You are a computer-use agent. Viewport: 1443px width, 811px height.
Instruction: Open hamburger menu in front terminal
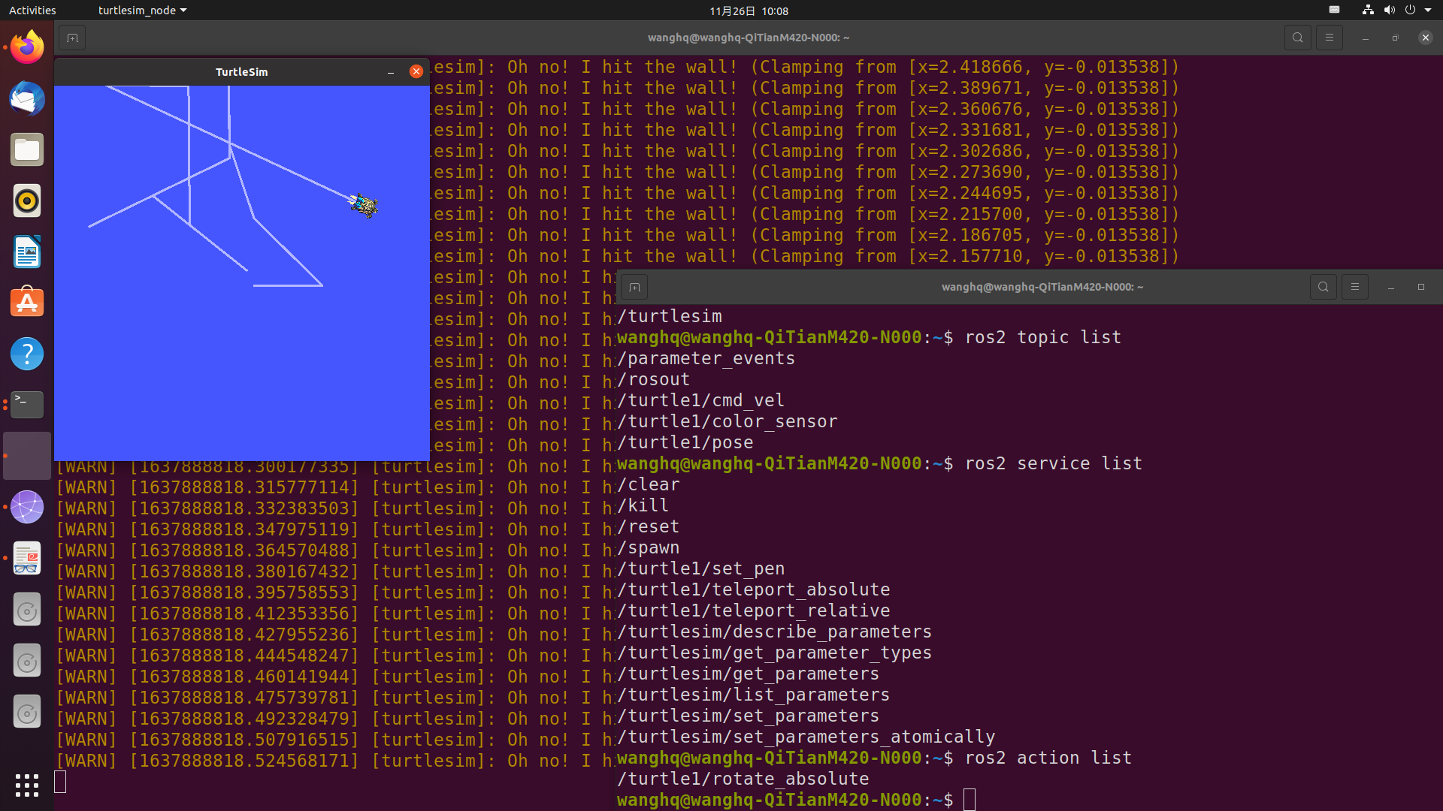(1354, 287)
